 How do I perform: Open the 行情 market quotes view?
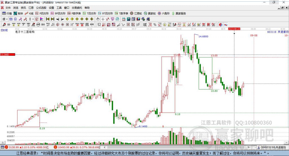tap(7, 14)
